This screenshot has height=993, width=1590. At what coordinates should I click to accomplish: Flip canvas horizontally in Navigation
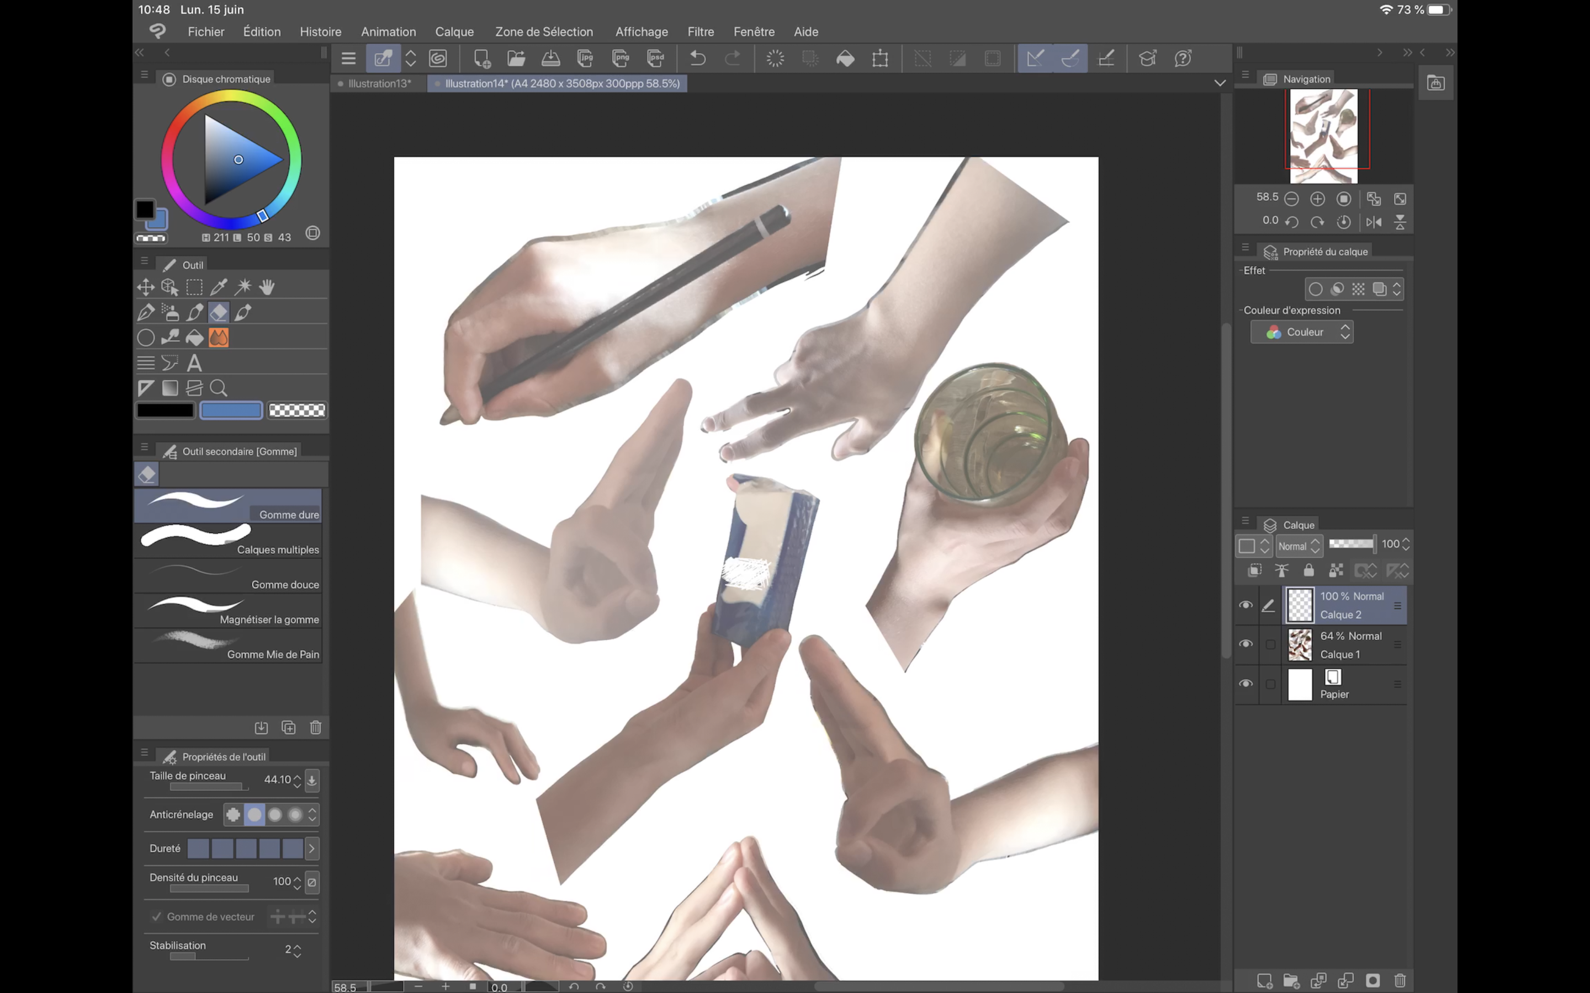click(1373, 222)
